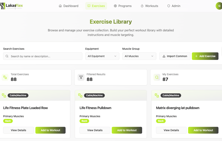Image resolution: width=222 pixels, height=141 pixels.
Task: Open the Workouts tab
Action: coord(149,6)
